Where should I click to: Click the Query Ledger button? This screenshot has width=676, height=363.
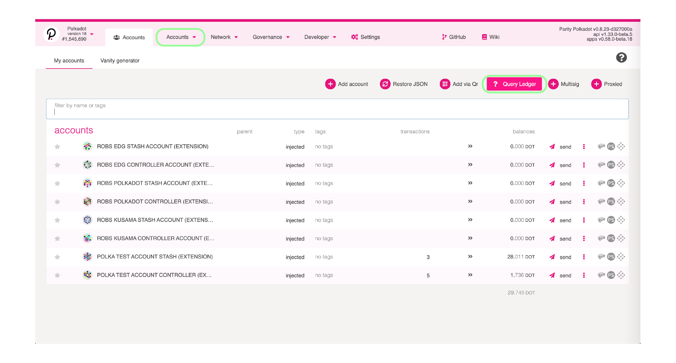coord(514,84)
